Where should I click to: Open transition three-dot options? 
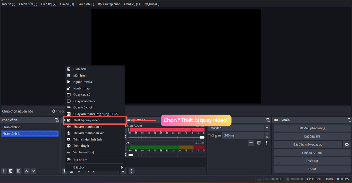[266, 143]
